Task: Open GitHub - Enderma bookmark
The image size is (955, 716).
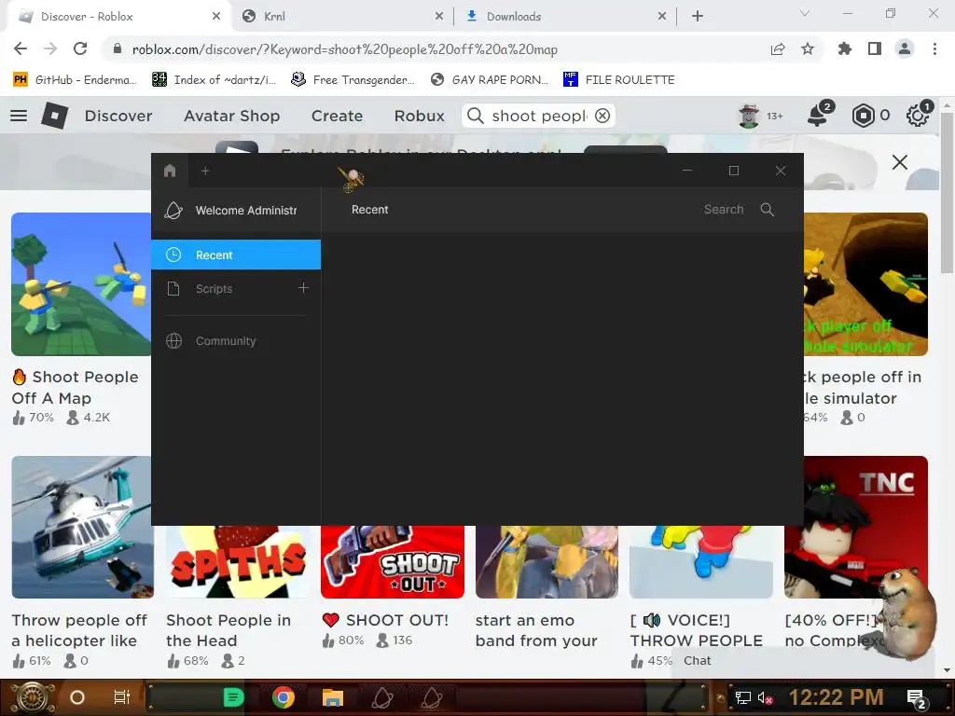Action: click(74, 80)
